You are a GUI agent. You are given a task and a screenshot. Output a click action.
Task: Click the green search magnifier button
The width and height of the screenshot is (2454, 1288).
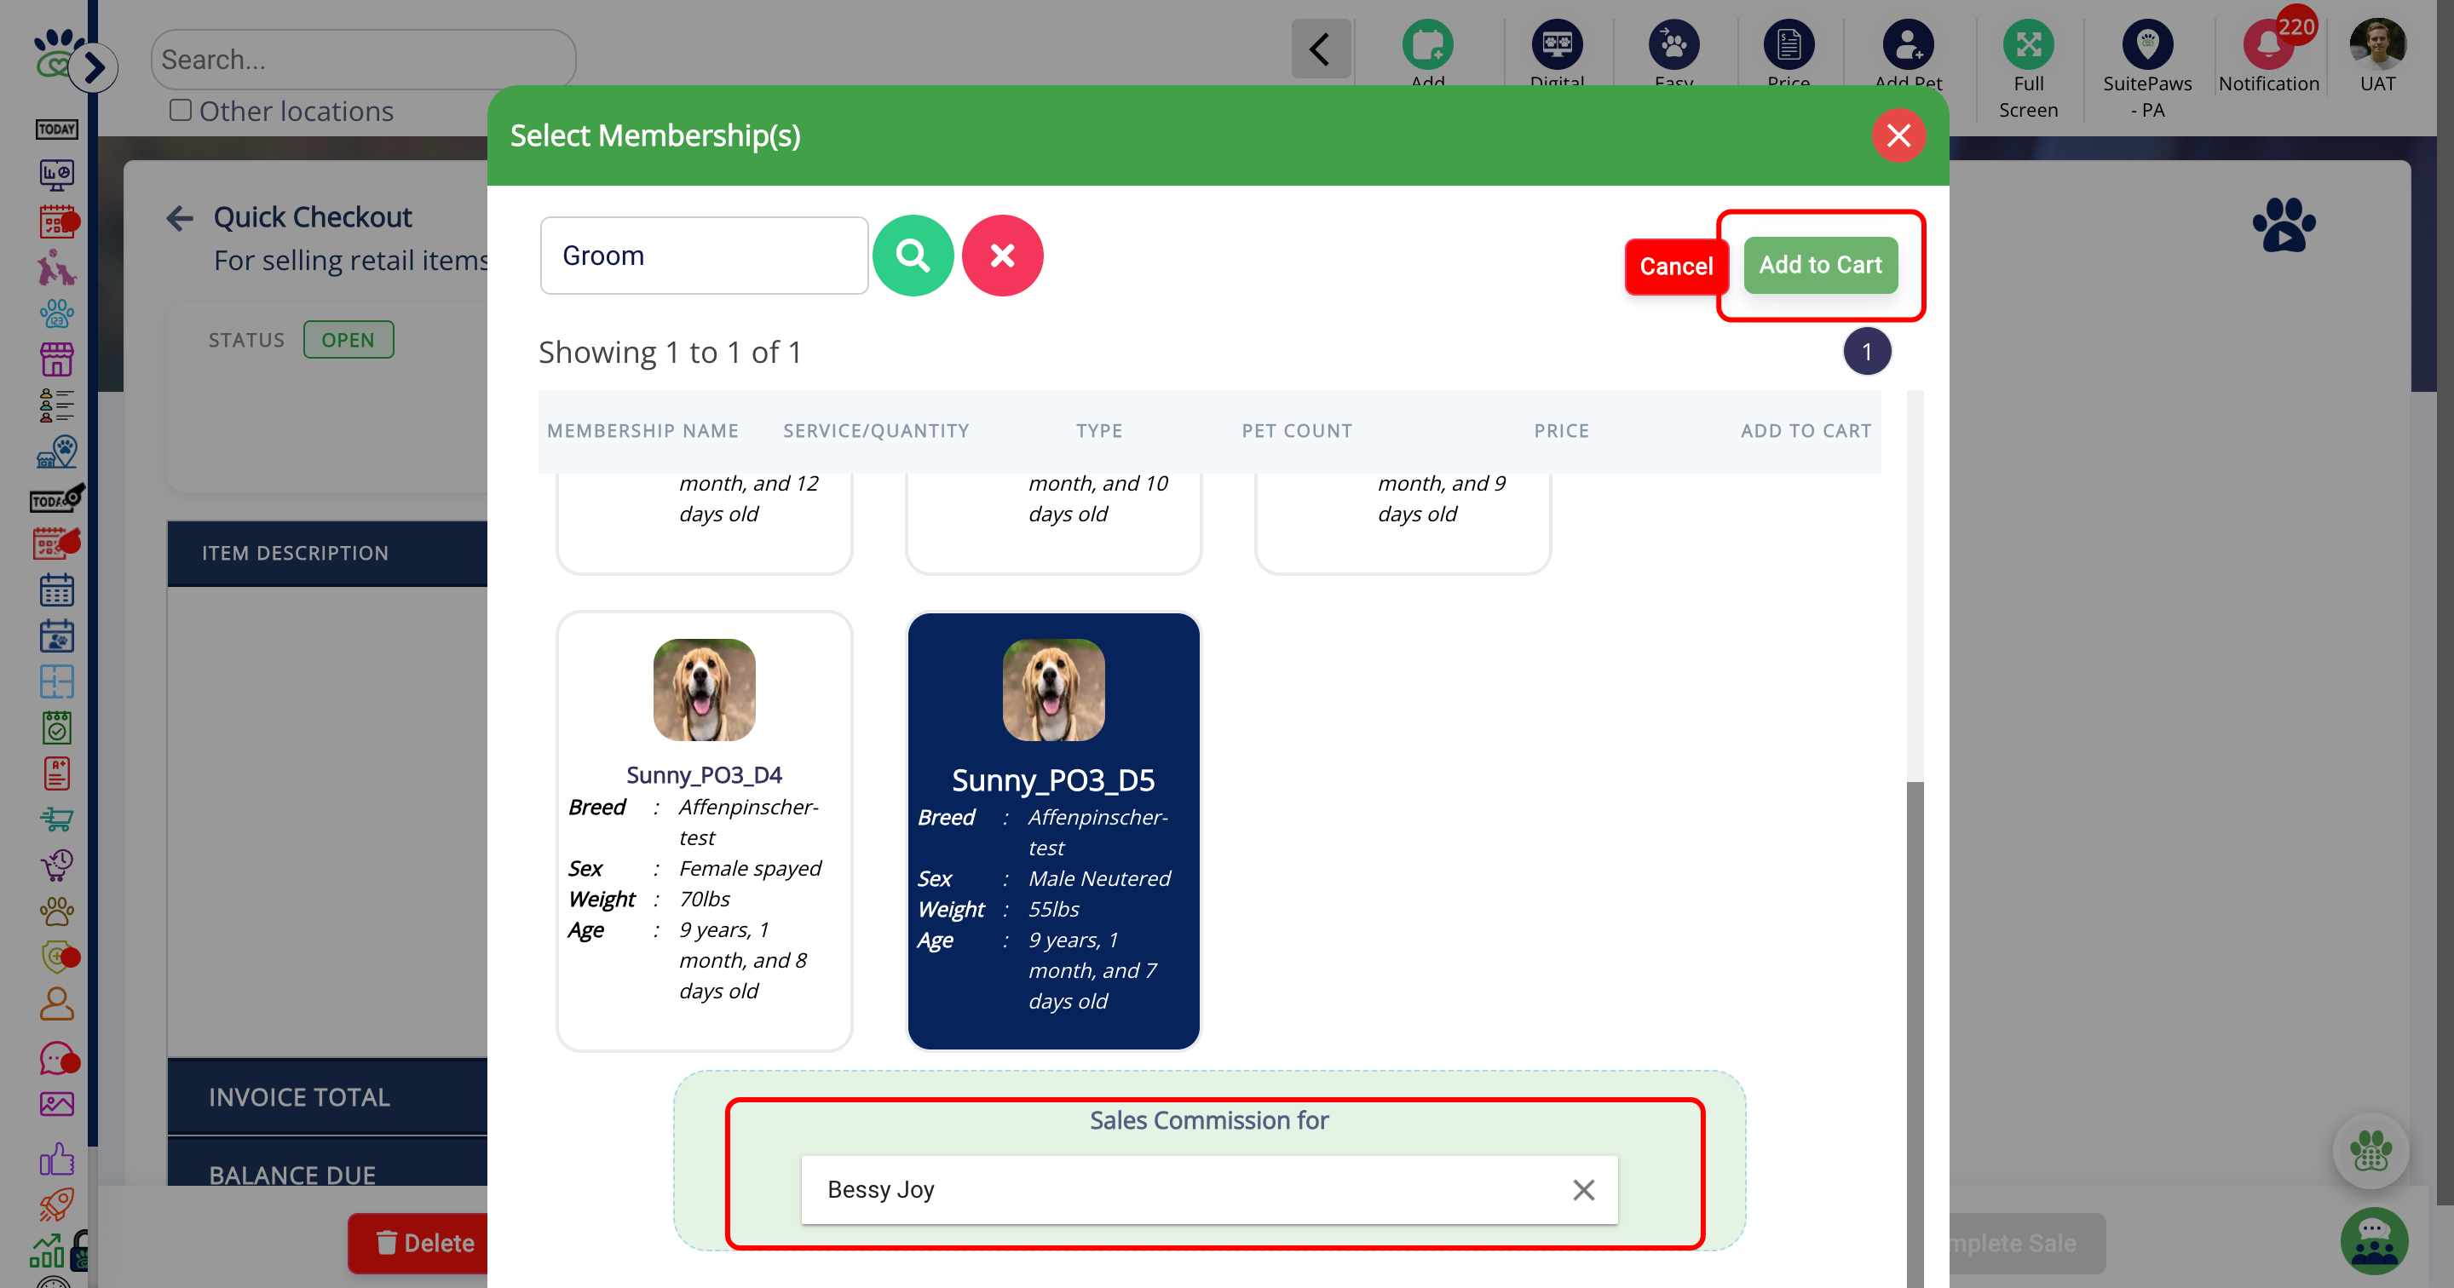pos(912,256)
